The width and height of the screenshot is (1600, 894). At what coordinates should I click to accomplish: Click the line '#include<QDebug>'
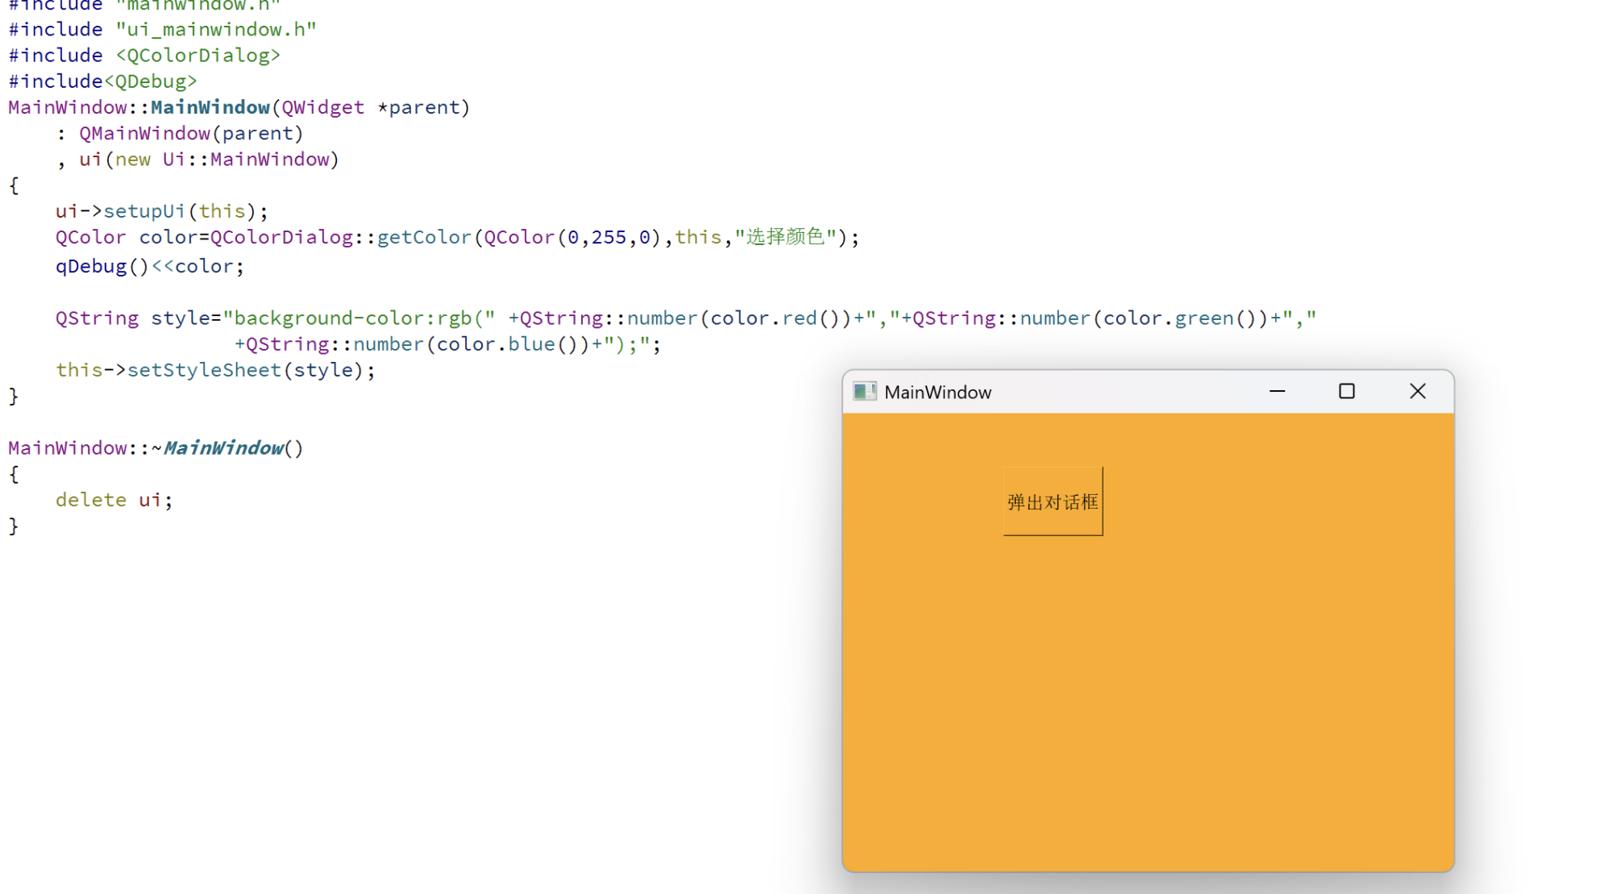[102, 81]
